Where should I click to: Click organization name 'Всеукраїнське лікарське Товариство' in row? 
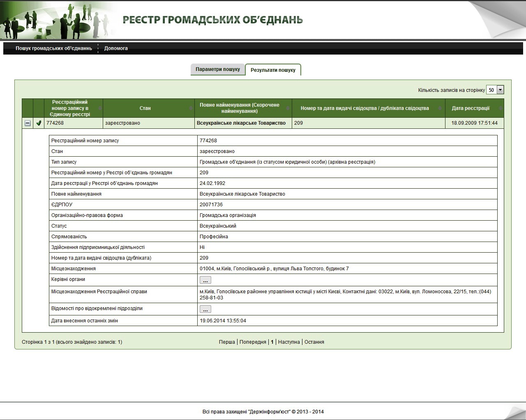pyautogui.click(x=241, y=123)
